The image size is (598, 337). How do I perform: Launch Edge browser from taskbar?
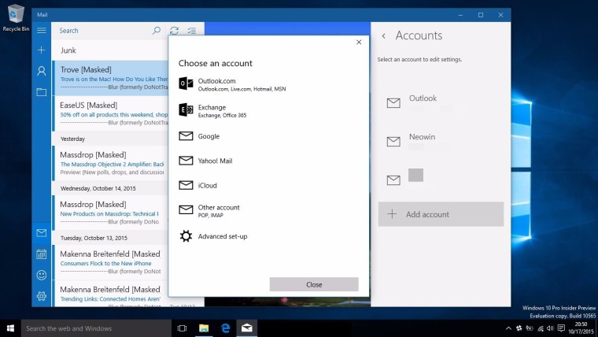coord(225,328)
